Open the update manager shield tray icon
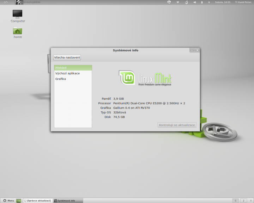 pos(169,2)
